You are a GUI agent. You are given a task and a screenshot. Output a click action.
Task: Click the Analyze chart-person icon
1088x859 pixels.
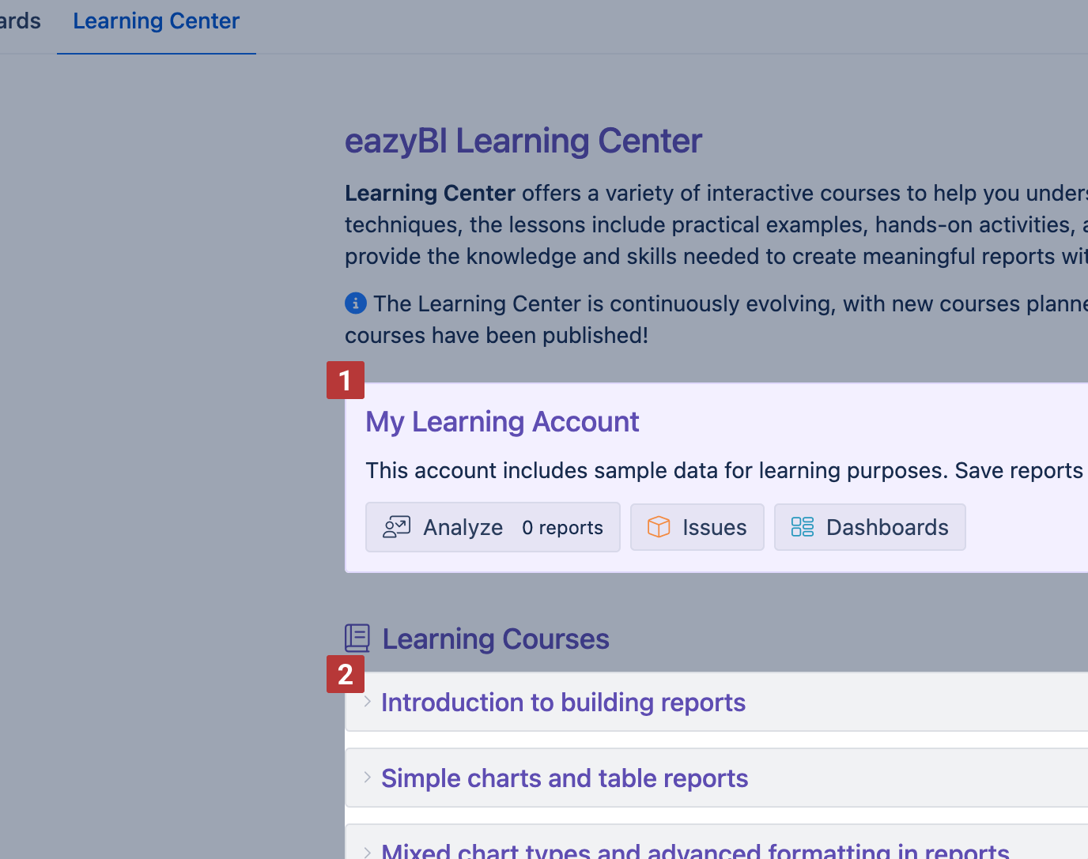point(396,527)
